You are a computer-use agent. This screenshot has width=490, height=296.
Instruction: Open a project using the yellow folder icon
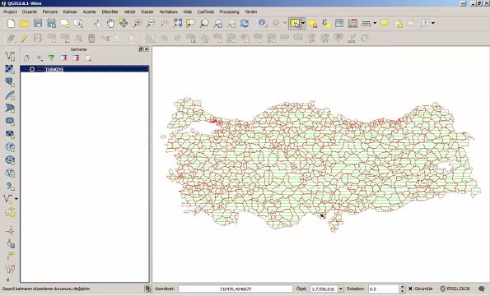tap(25, 23)
